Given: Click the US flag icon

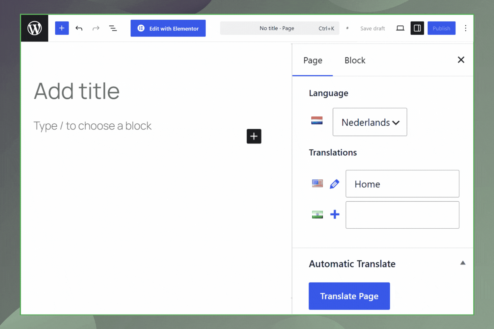Looking at the screenshot, I should tap(317, 183).
